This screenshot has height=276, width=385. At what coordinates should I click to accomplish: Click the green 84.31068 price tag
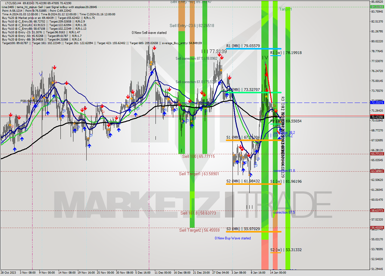377,7
